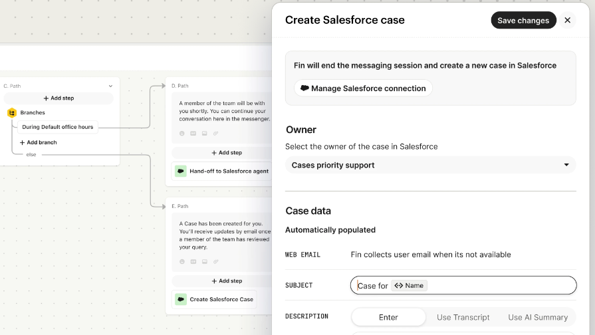
Task: Click Add branch in C. Path
Action: 38,142
